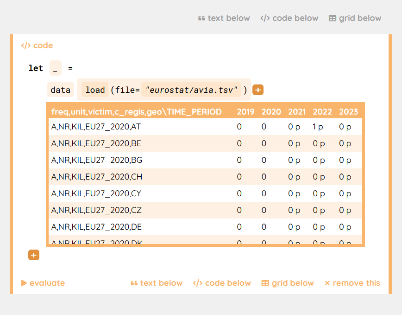Image resolution: width=402 pixels, height=315 pixels.
Task: Click the '1 p' value in 2022 column
Action: point(319,127)
